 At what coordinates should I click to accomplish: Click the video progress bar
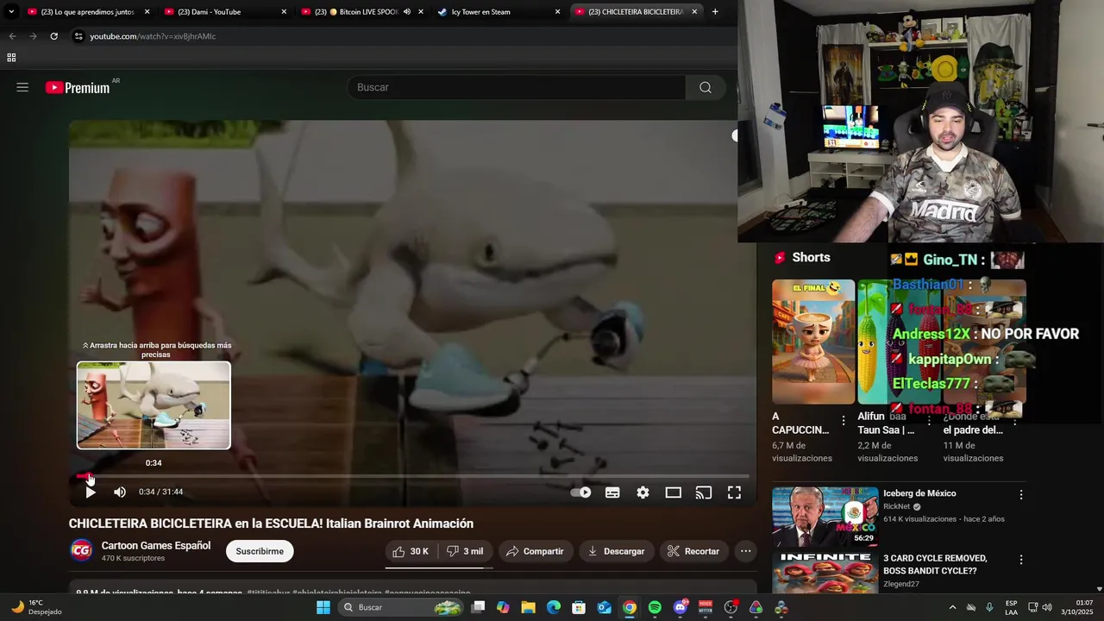tap(412, 476)
